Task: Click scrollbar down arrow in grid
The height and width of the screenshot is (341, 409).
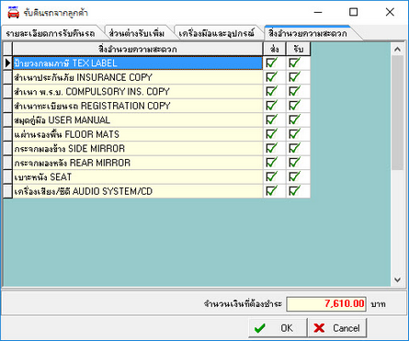Action: click(x=397, y=279)
